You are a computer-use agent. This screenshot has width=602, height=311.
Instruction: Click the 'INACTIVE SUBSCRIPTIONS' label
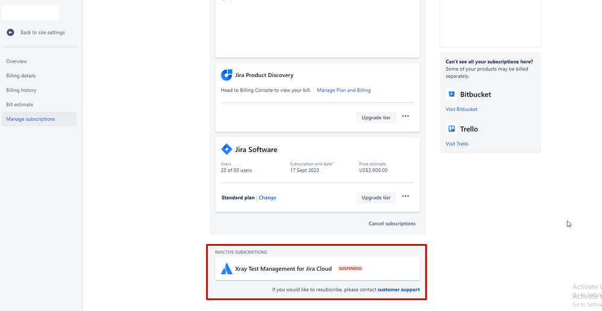click(x=241, y=253)
